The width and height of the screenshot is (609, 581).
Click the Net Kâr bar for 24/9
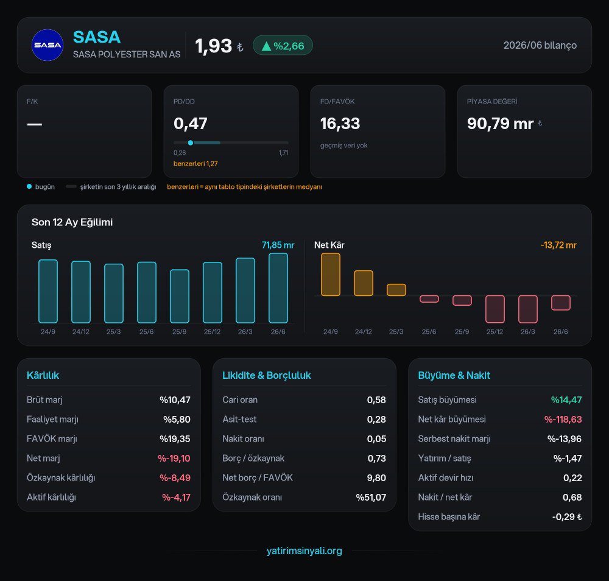pos(331,275)
